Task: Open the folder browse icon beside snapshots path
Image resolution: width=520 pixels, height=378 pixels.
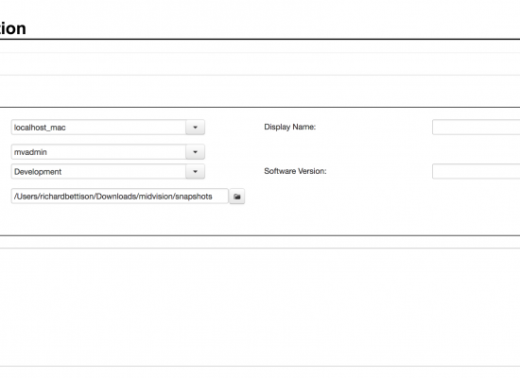Action: point(236,197)
